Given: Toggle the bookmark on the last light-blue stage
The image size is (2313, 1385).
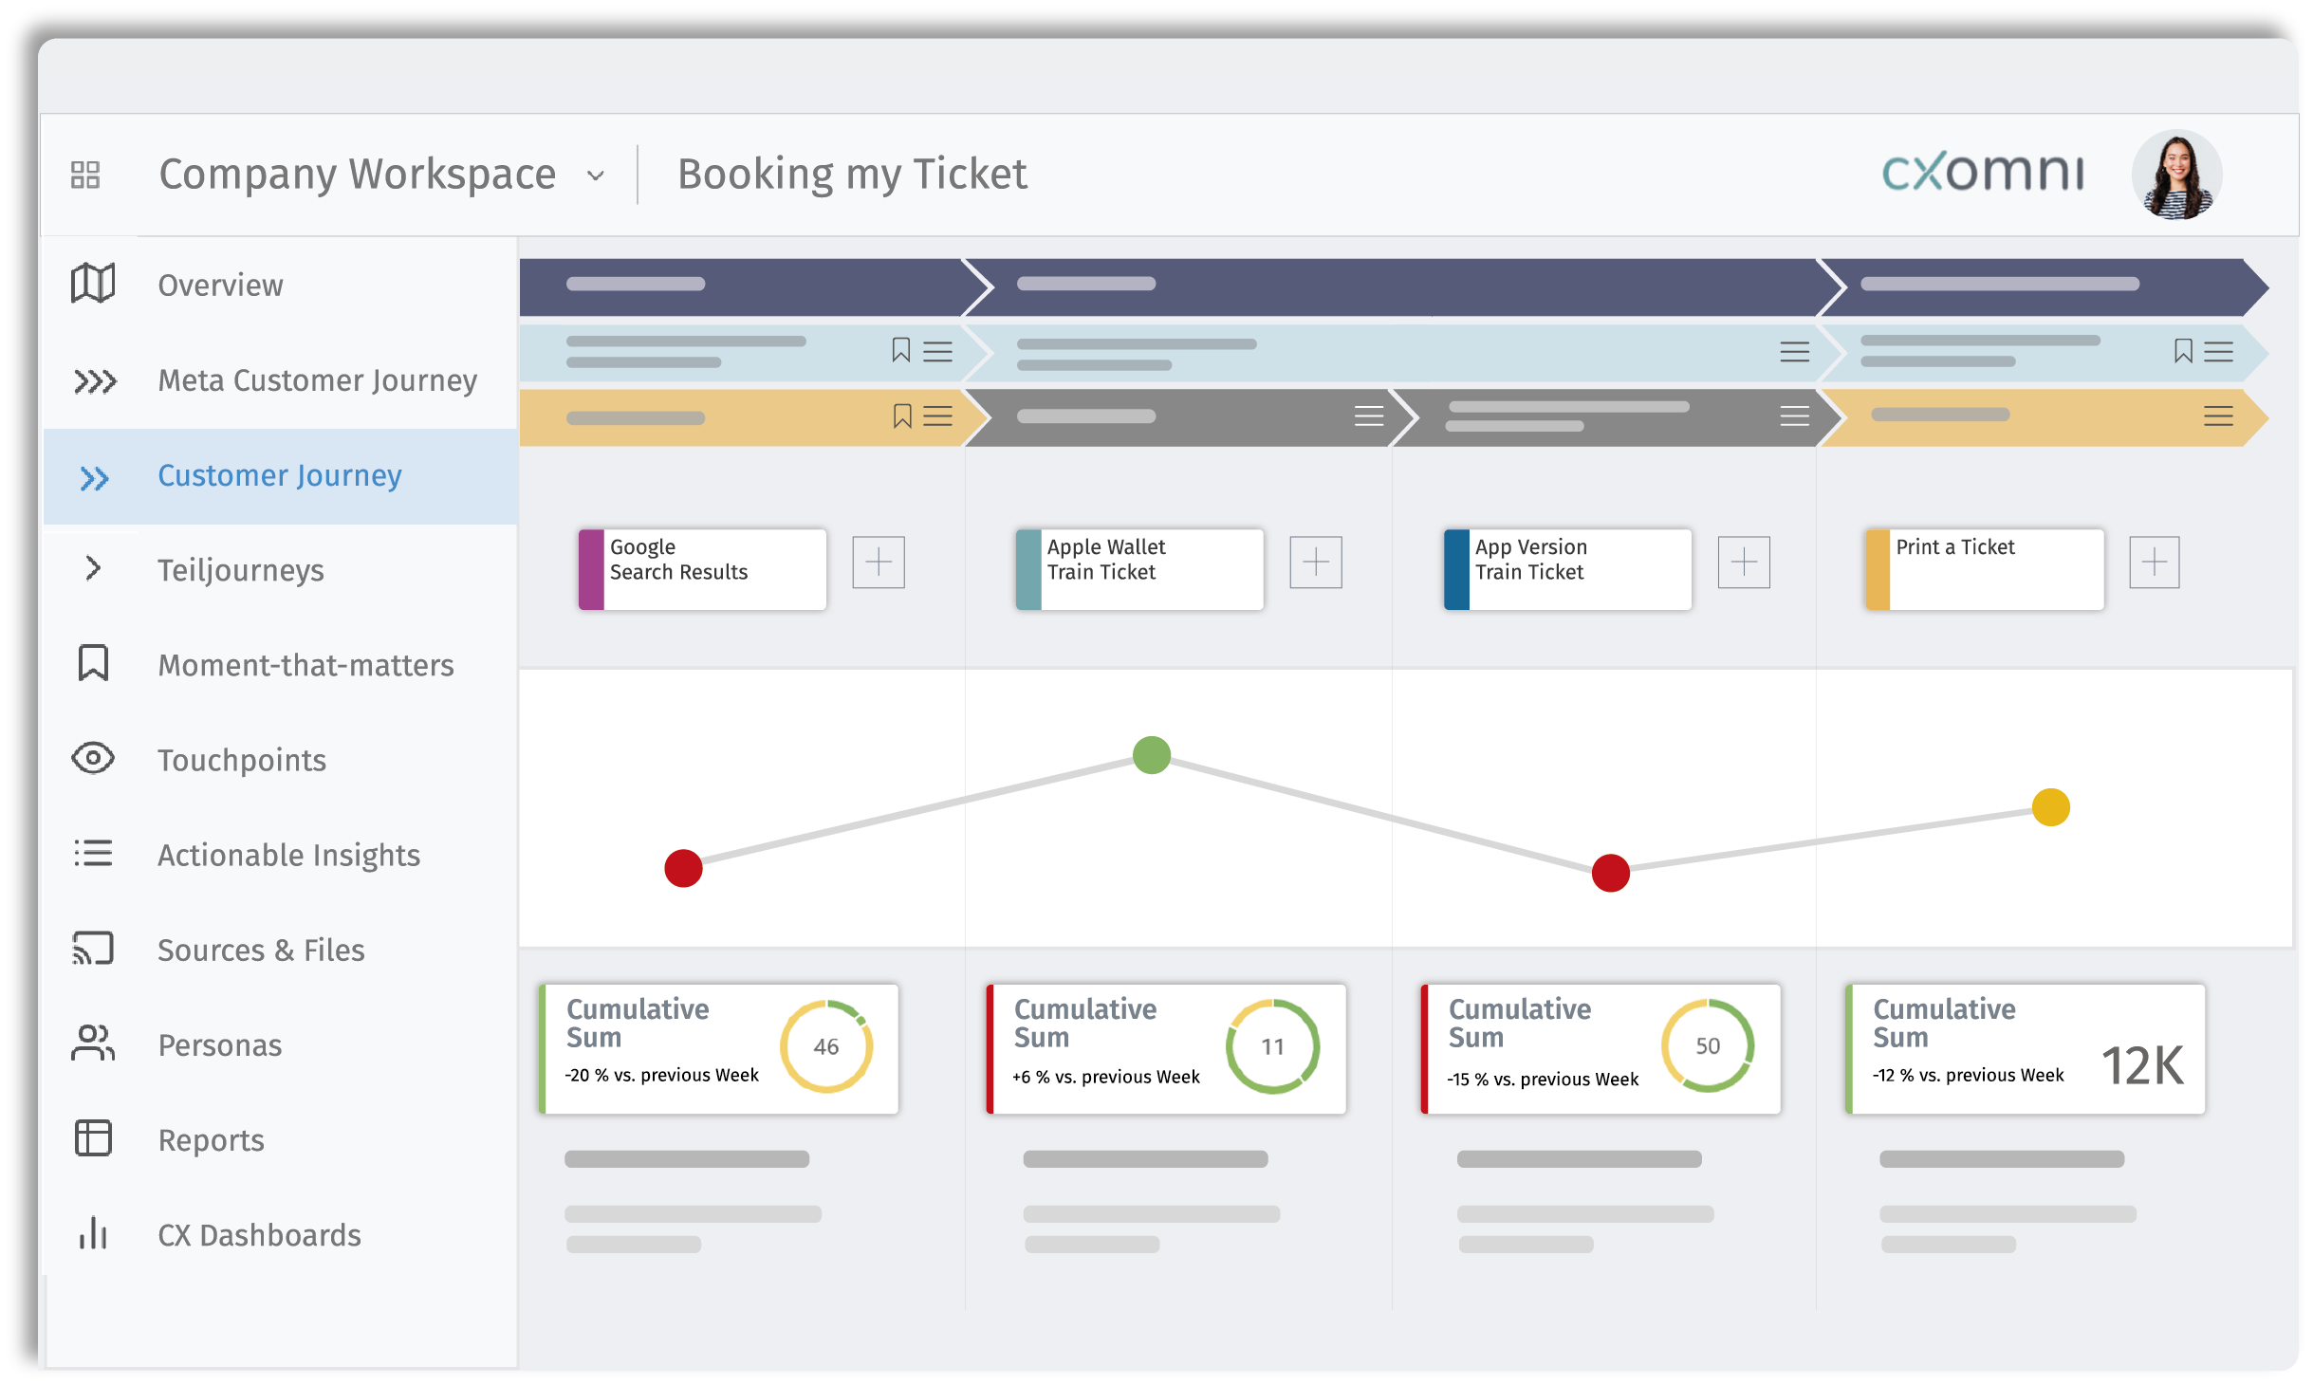Looking at the screenshot, I should [x=2182, y=351].
